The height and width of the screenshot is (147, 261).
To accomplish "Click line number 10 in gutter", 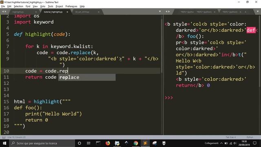I will tap(7, 71).
